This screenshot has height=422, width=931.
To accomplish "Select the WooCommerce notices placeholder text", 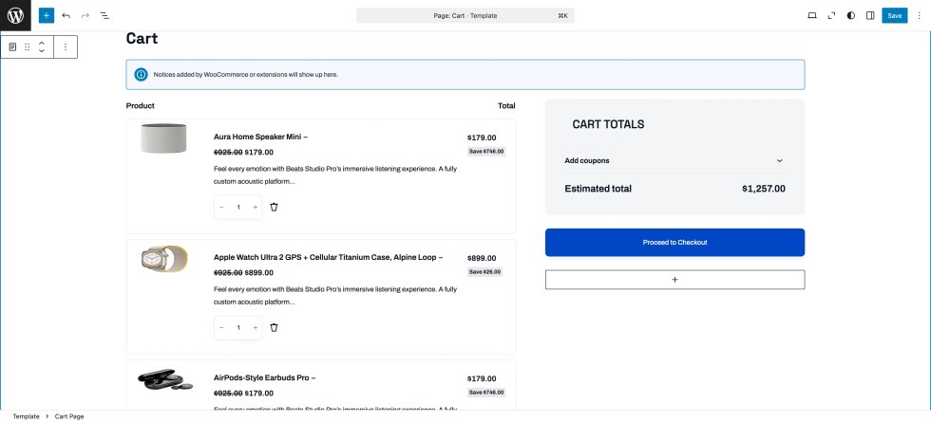I will (x=246, y=75).
